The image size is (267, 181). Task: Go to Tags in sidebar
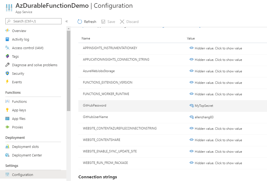point(15,56)
